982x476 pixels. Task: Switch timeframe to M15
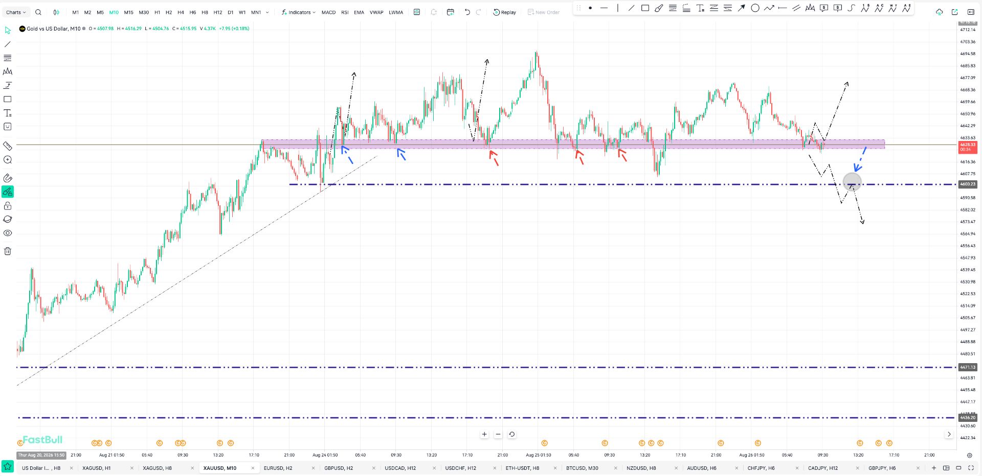(x=128, y=12)
